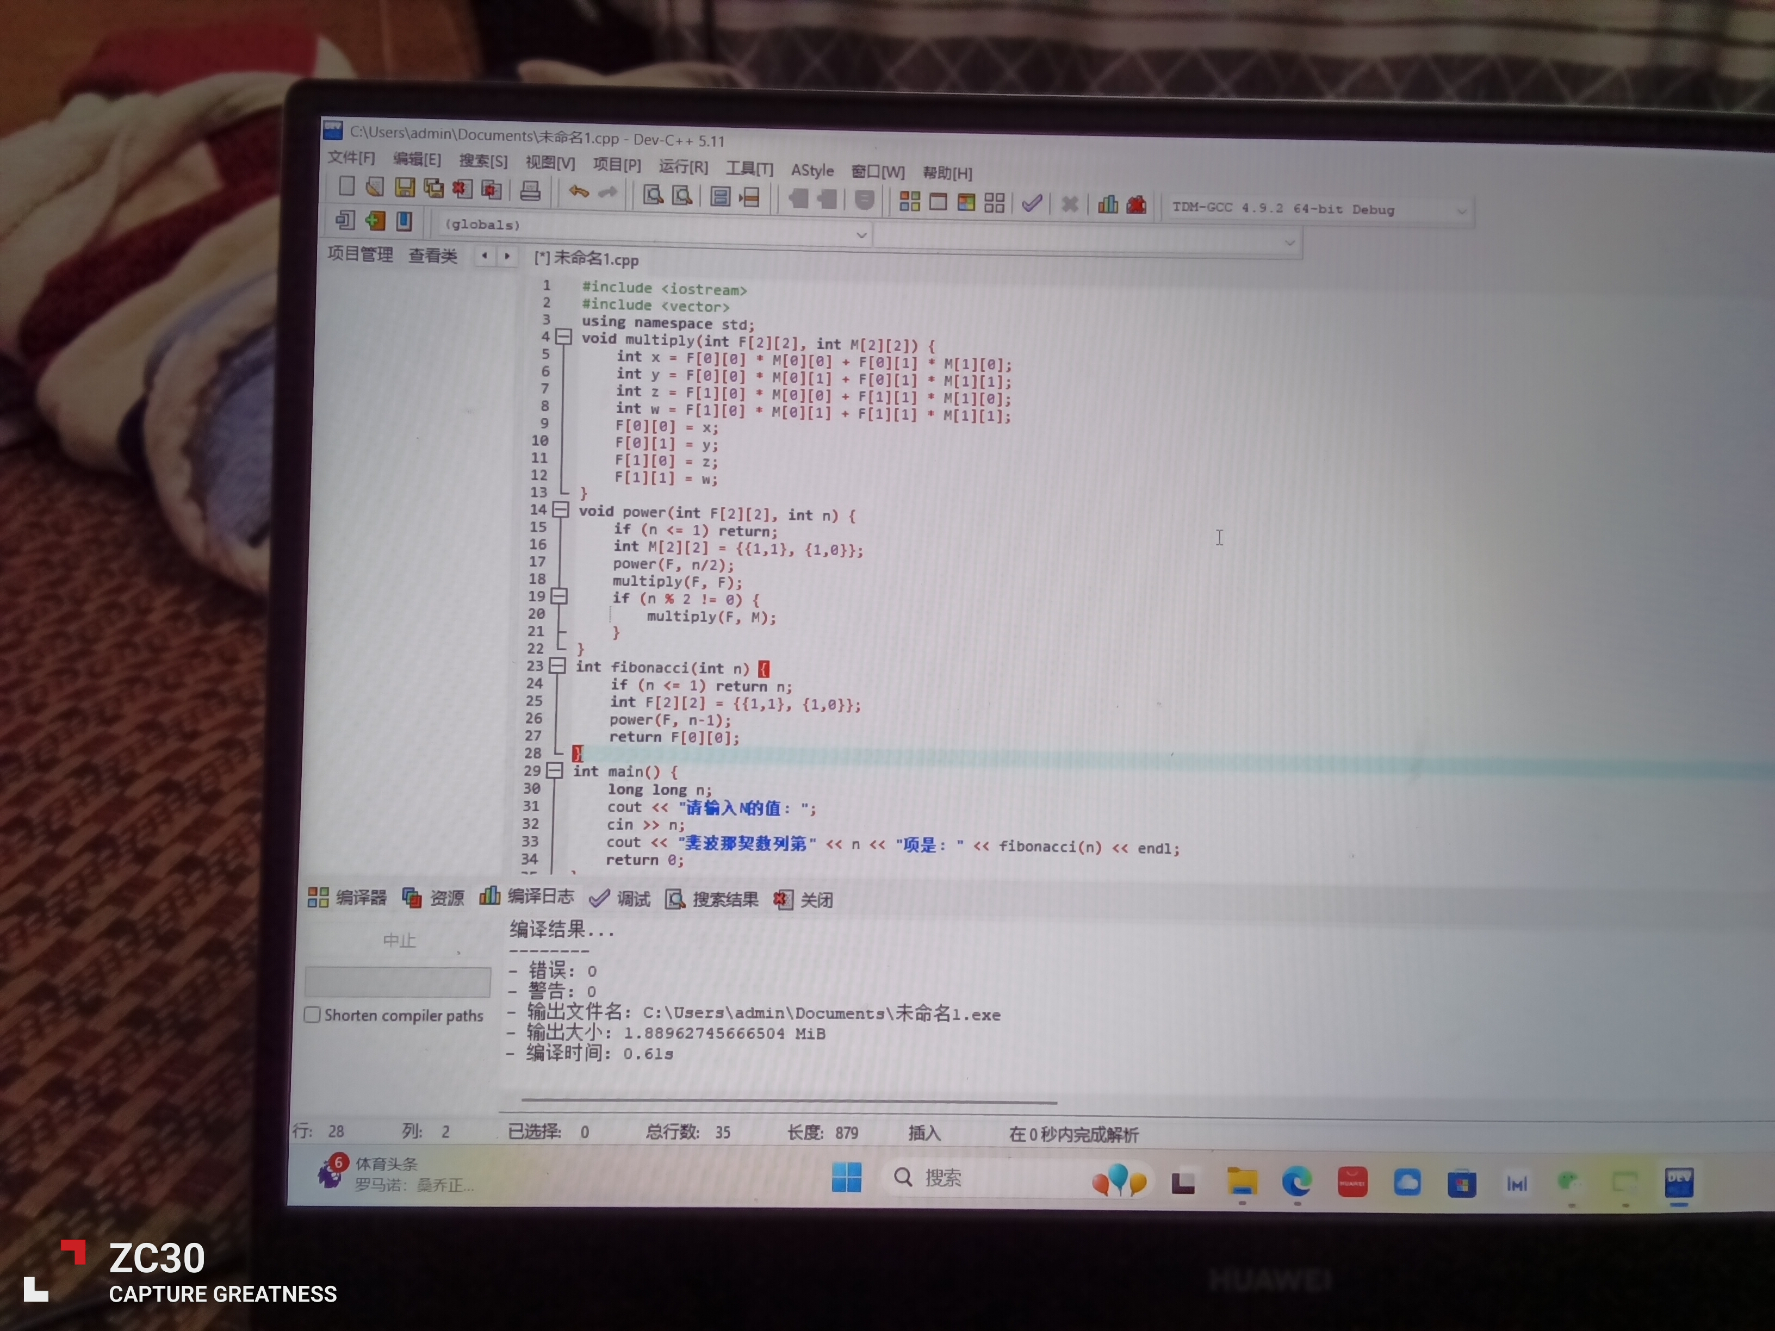1775x1331 pixels.
Task: Switch to the 项目管理 sidebar tab
Action: (361, 254)
